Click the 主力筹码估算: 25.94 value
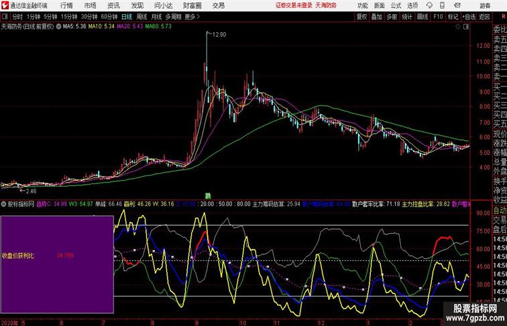The height and width of the screenshot is (326, 507). (x=276, y=204)
